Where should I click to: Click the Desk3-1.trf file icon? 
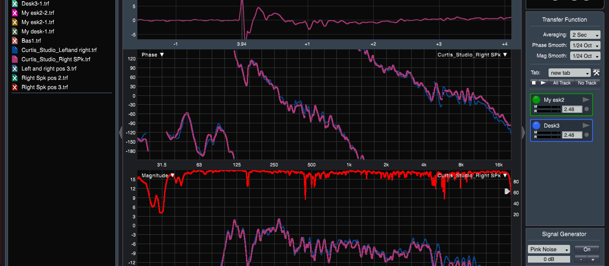[x=15, y=3]
